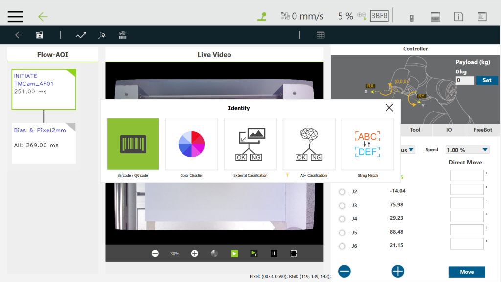Zoom in on the live video
The height and width of the screenshot is (282, 501).
(x=195, y=253)
